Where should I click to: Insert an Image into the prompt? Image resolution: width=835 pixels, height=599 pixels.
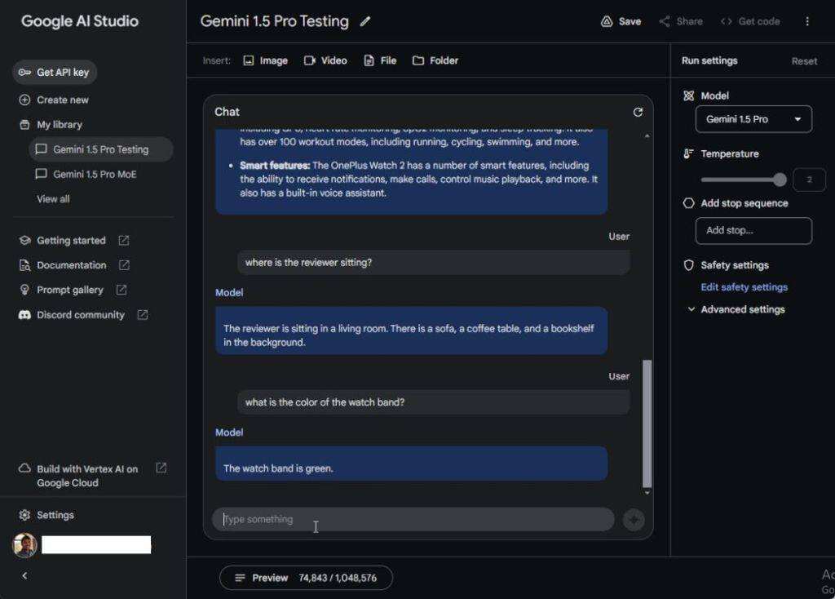point(266,60)
